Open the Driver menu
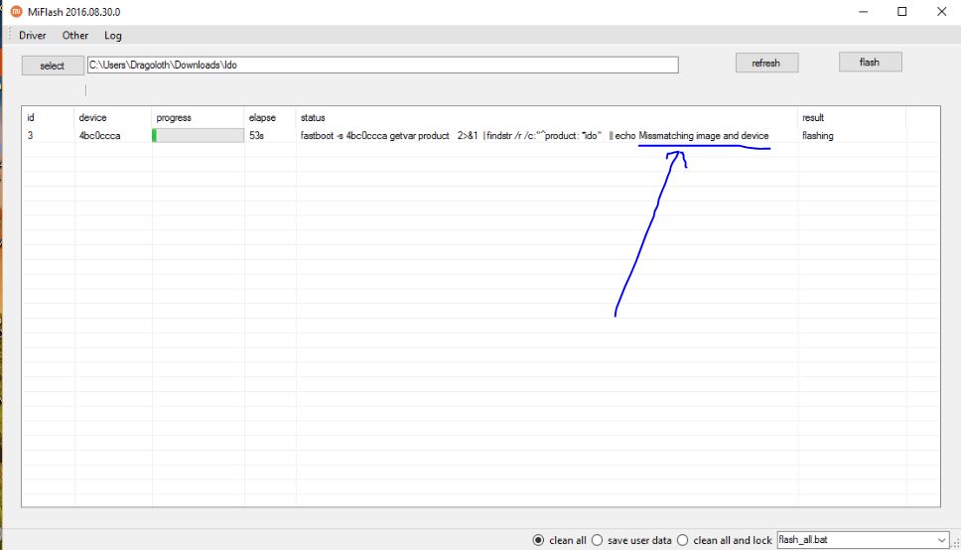 click(x=33, y=36)
